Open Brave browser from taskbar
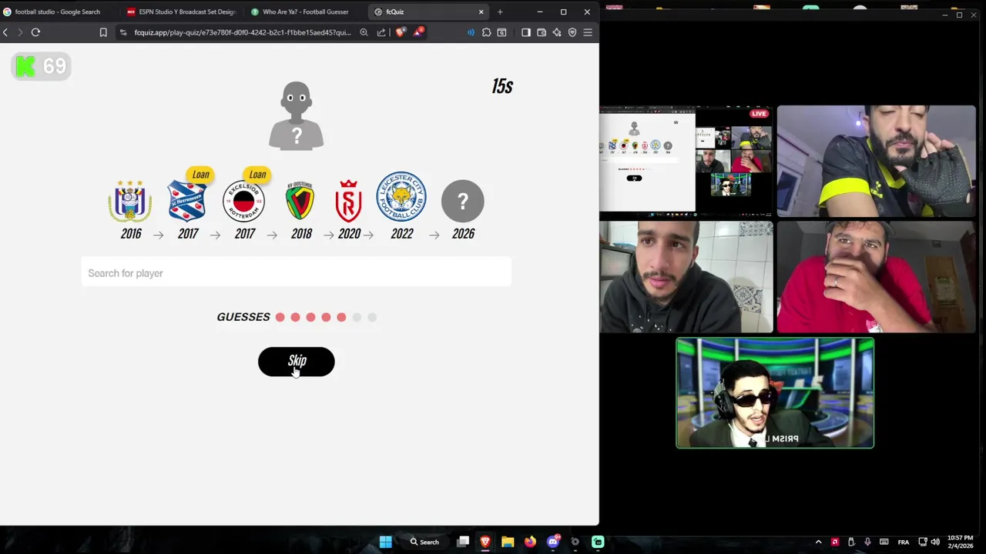This screenshot has height=554, width=986. pyautogui.click(x=485, y=542)
